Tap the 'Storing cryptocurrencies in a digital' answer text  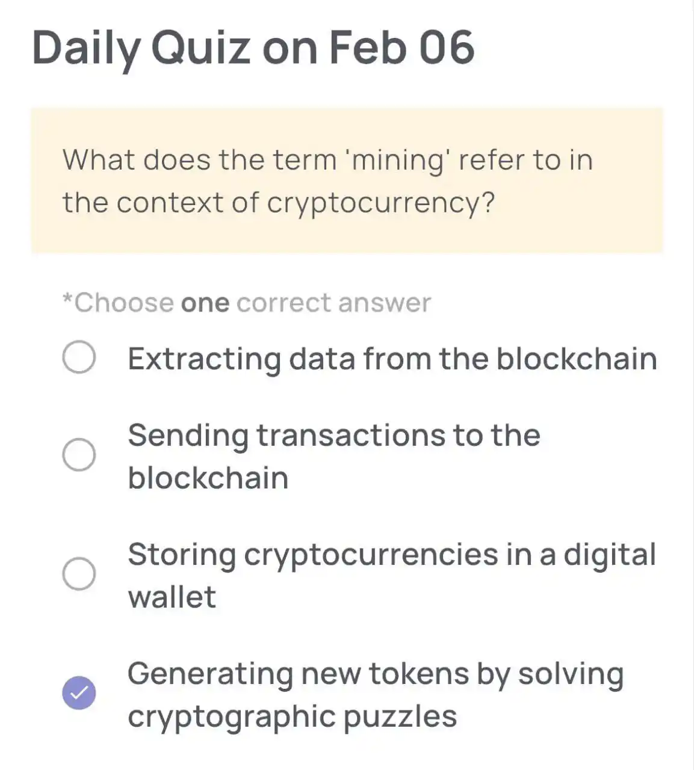point(392,555)
